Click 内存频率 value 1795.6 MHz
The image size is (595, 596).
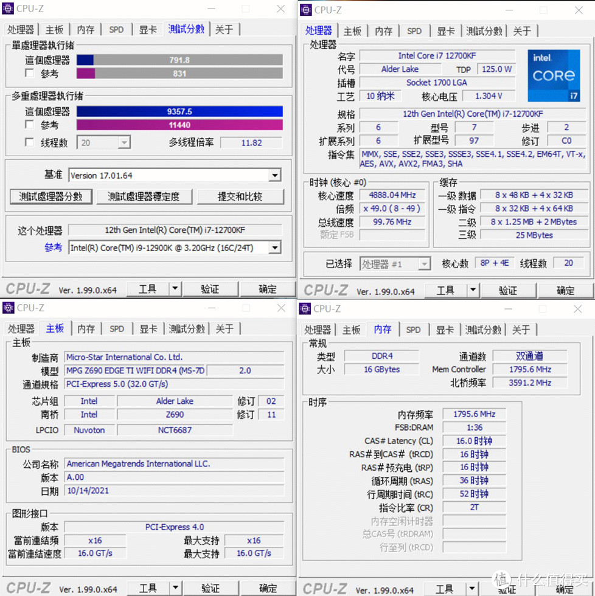[x=474, y=414]
